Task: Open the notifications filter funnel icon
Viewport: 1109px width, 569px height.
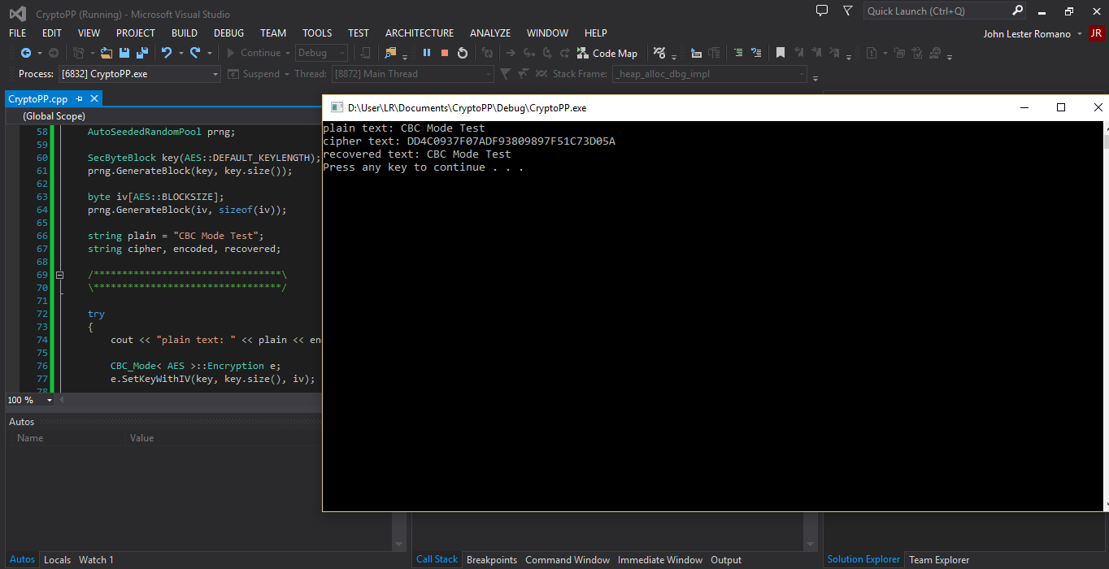Action: [x=848, y=11]
